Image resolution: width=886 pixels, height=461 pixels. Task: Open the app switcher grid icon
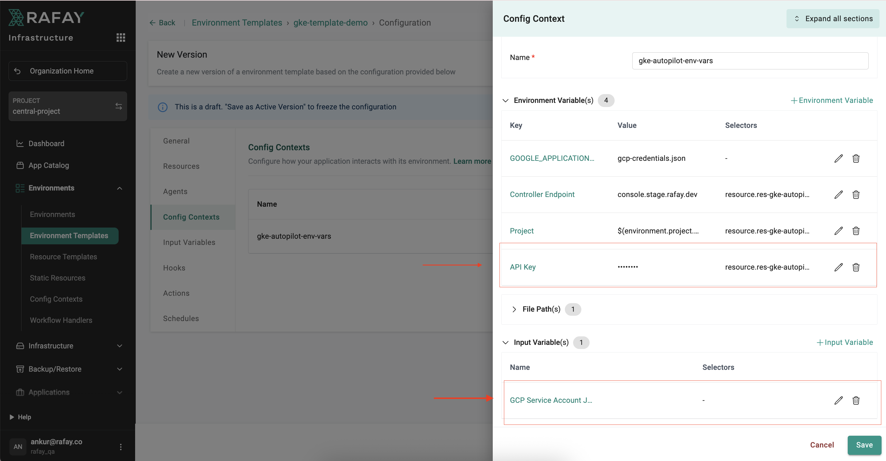pyautogui.click(x=120, y=37)
